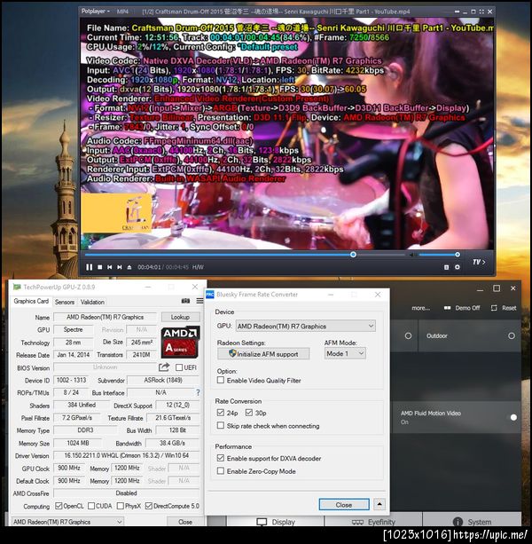Click the BIOS export share icon in GPU-Z

pos(164,367)
